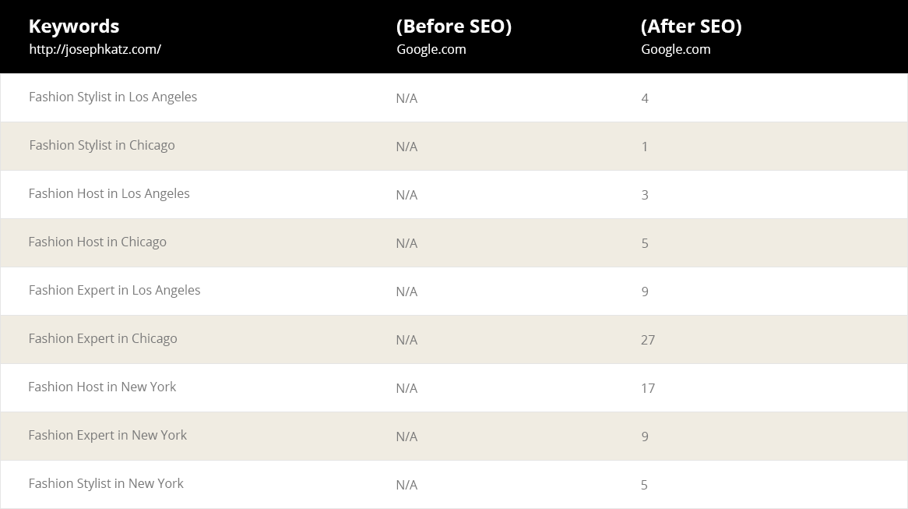Click the http://josephkatz.com/ URL in header
908x509 pixels.
coord(95,49)
